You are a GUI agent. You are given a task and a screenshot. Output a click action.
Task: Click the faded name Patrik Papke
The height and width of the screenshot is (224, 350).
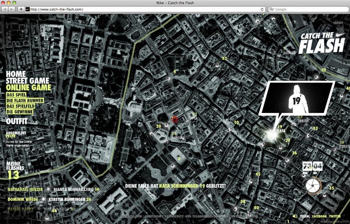(21, 210)
